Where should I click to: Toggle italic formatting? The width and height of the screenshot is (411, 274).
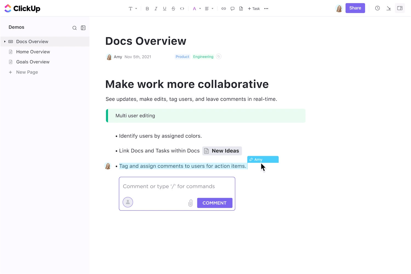click(x=156, y=8)
